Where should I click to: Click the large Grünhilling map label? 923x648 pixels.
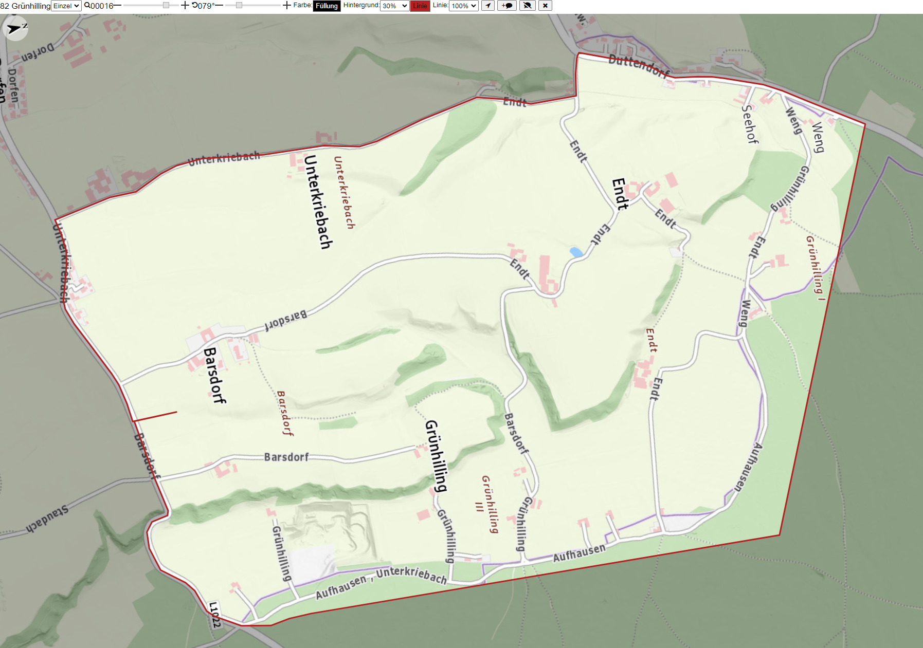coord(436,456)
